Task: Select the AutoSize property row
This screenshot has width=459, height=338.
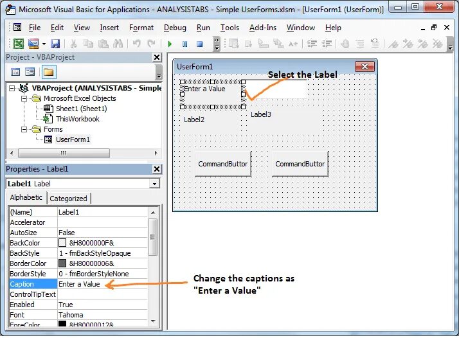Action: [x=78, y=233]
